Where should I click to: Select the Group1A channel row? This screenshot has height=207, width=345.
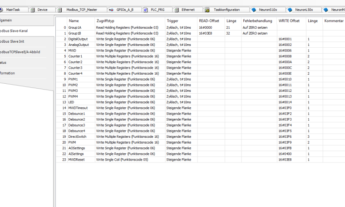tap(75, 28)
